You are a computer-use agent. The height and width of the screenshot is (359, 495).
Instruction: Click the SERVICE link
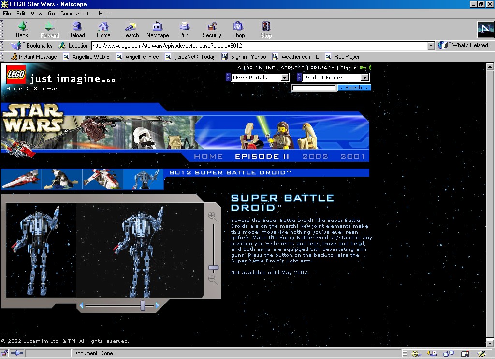(x=292, y=68)
